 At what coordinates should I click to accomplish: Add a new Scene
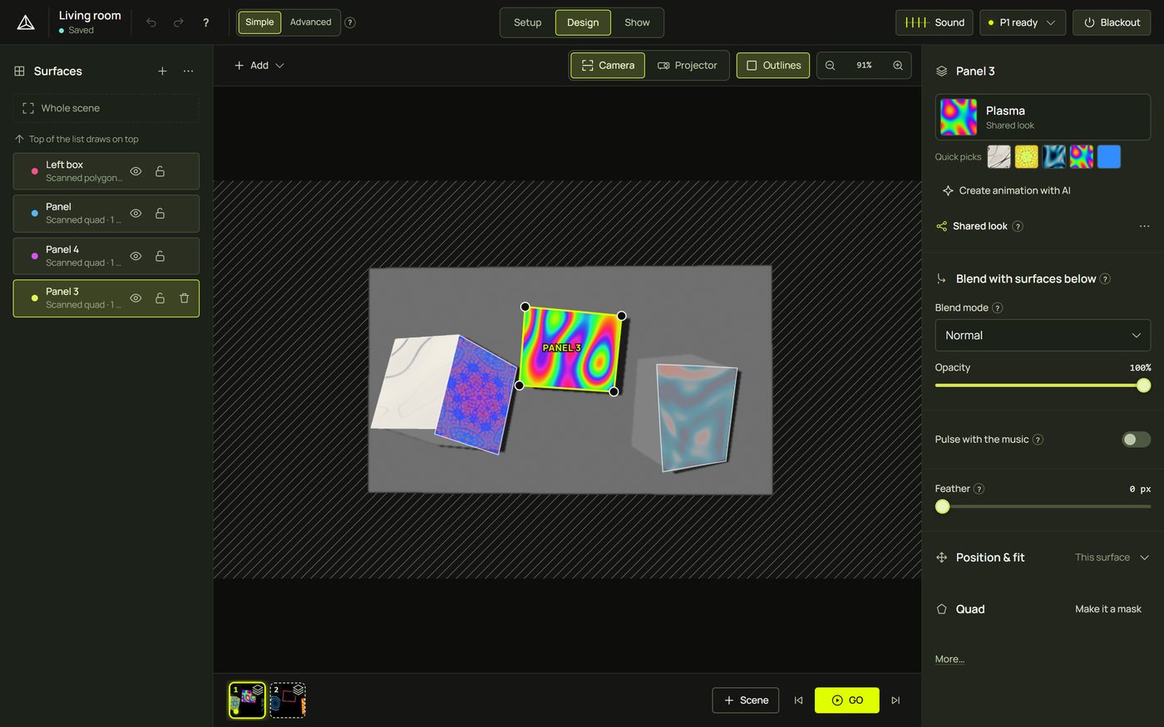coord(746,700)
